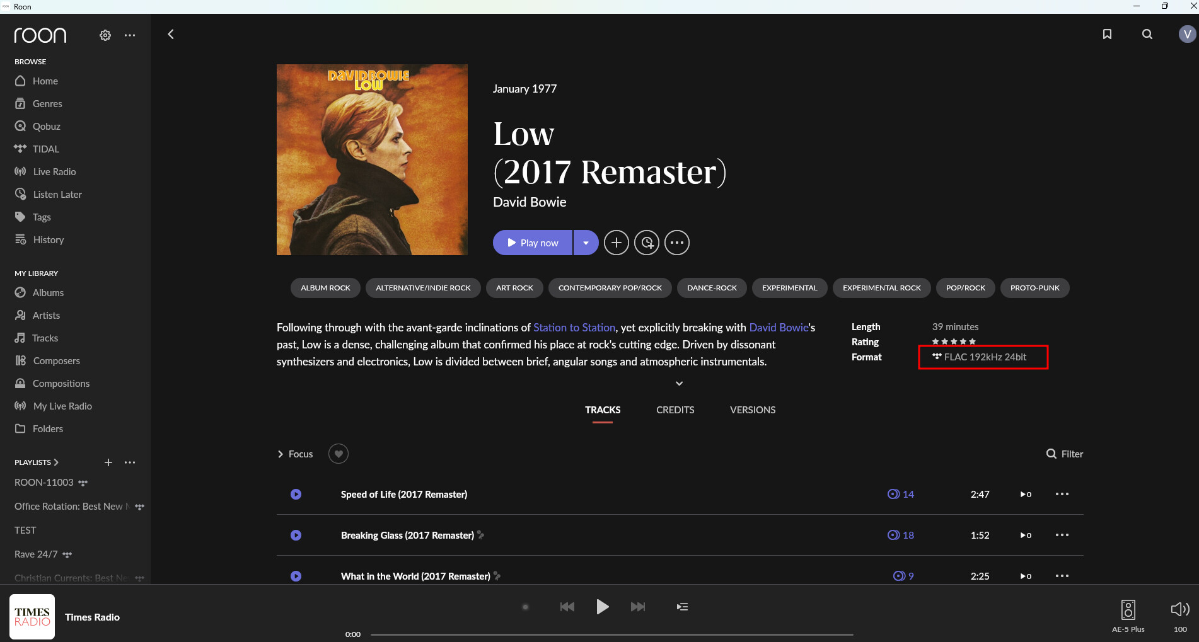Switch to the Credits tab
Screen dimensions: 1199x642
coord(675,410)
